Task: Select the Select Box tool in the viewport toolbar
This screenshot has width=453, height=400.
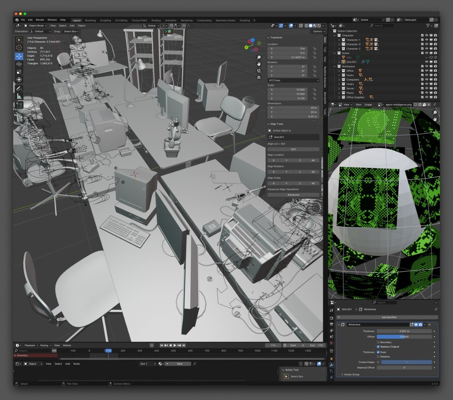Action: [x=19, y=40]
